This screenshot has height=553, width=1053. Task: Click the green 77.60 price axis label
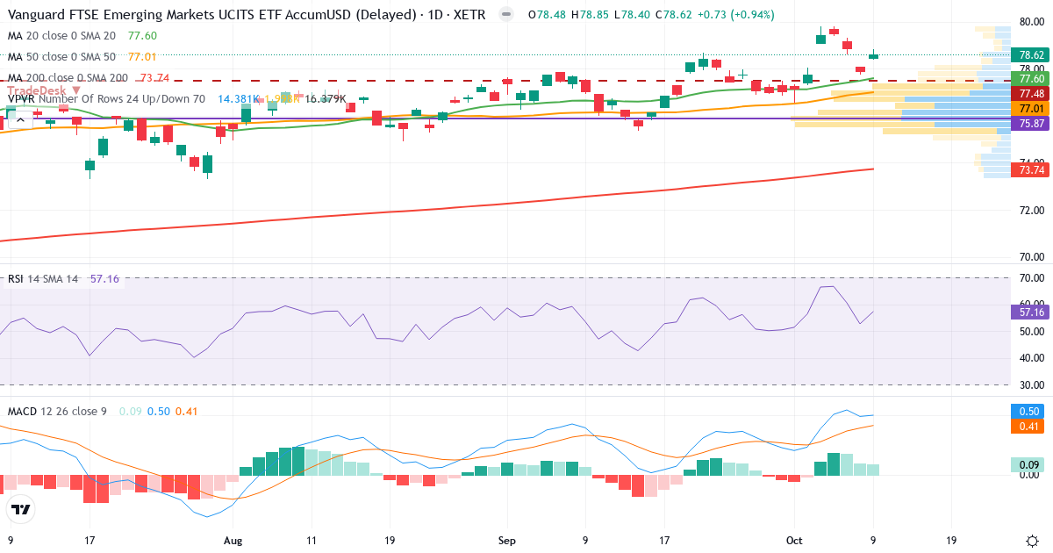[x=1029, y=79]
